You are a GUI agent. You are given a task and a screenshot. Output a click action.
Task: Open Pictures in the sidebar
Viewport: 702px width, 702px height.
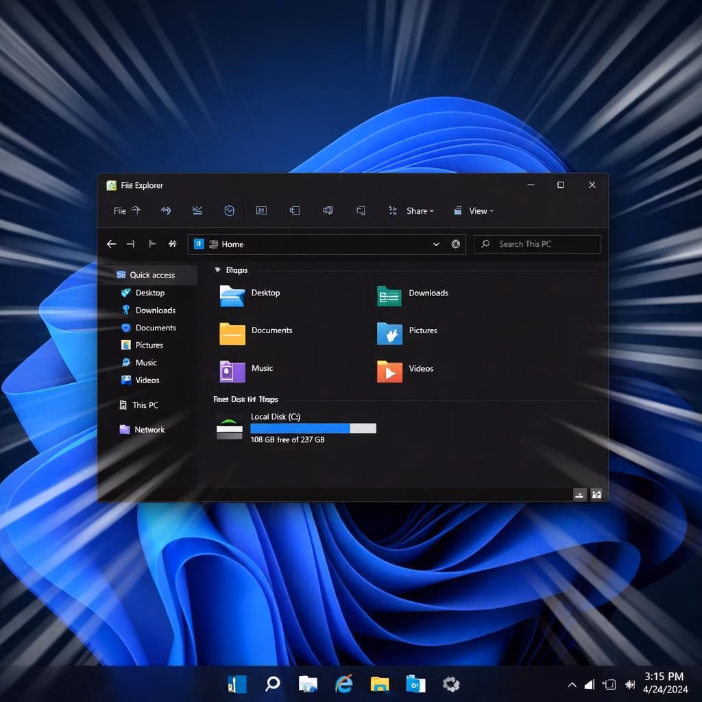tap(148, 346)
